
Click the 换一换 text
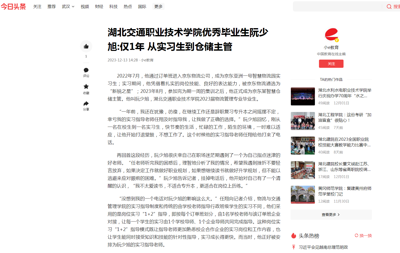(x=366, y=236)
